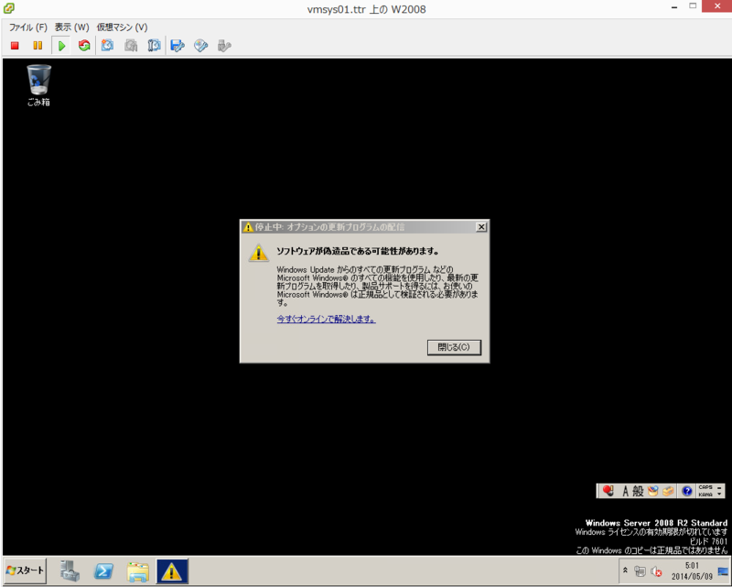The image size is (732, 587).
Task: Reset the virtual machine via the restart icon
Action: click(84, 46)
